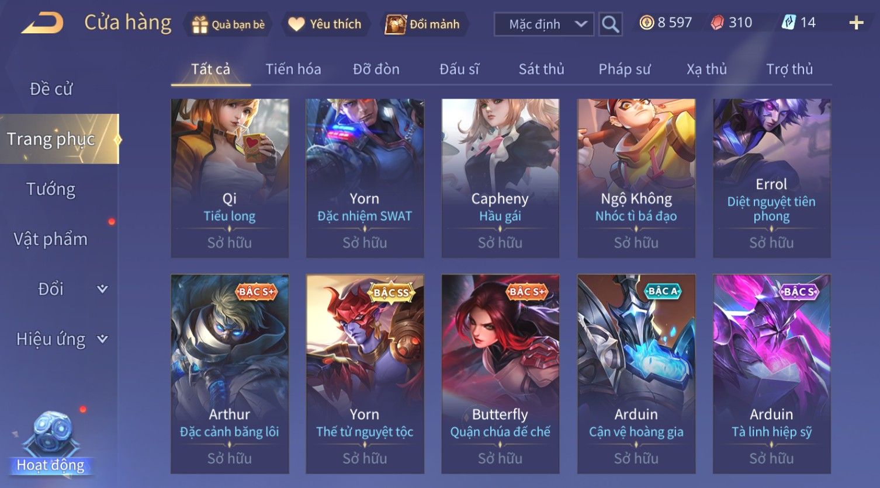
Task: Open Butterfly Quận chúa đế chế skin
Action: tap(500, 374)
